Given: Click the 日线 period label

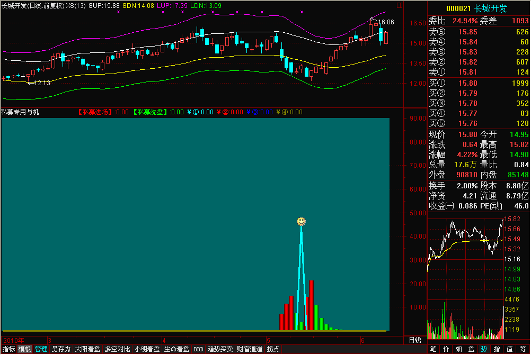Looking at the screenshot, I should (415, 340).
